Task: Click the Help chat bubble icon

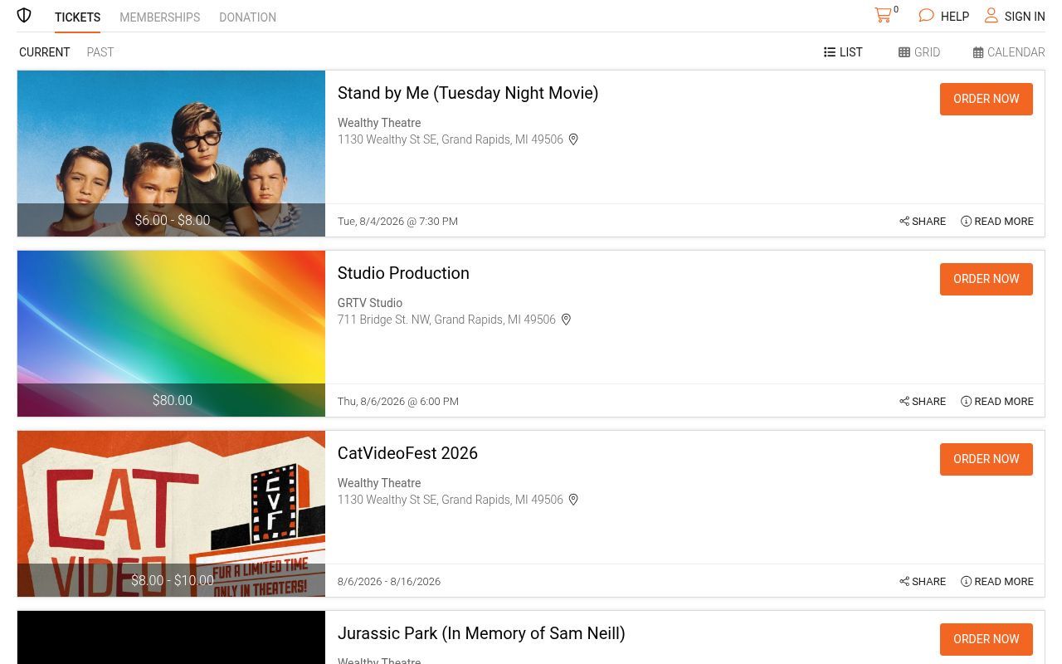Action: [927, 16]
